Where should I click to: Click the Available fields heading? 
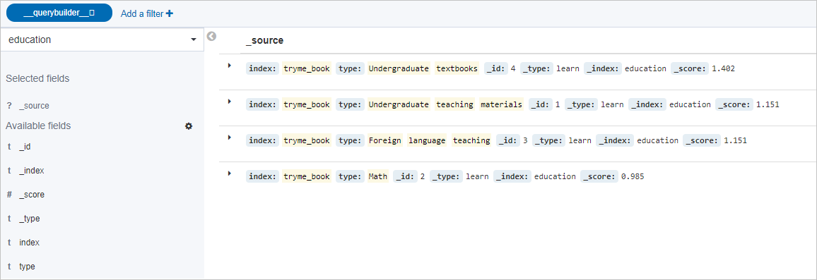tap(39, 126)
